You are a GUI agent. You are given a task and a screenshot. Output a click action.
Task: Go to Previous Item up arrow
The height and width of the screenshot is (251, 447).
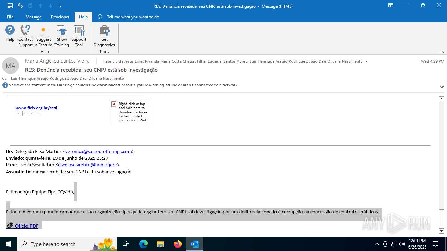coord(41,6)
